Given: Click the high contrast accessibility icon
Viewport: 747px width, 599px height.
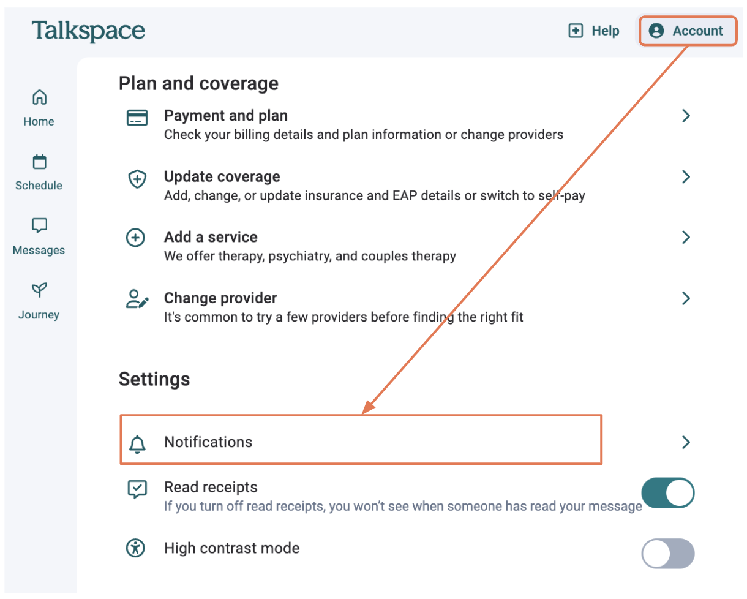Looking at the screenshot, I should click(136, 548).
